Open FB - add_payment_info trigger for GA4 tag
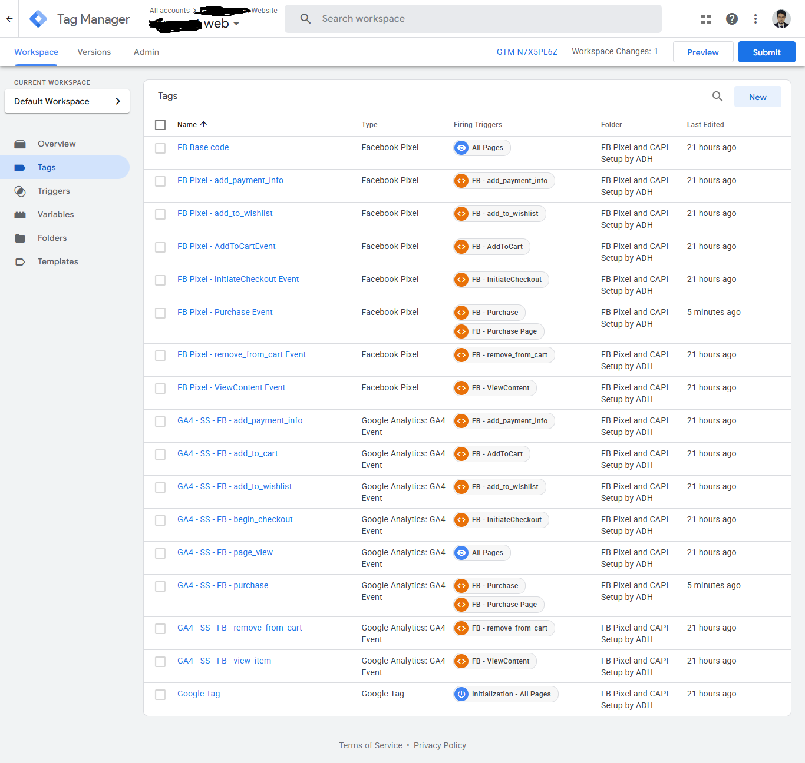Image resolution: width=805 pixels, height=763 pixels. click(504, 421)
